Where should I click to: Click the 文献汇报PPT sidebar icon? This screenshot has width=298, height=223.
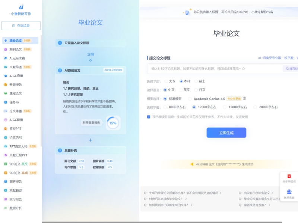[x=6, y=155]
